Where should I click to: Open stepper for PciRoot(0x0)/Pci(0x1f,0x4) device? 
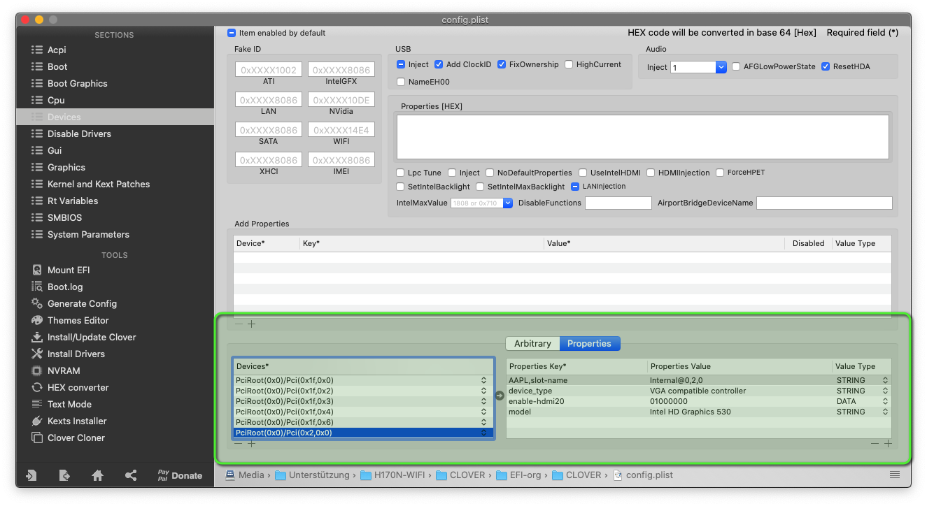[x=483, y=412]
